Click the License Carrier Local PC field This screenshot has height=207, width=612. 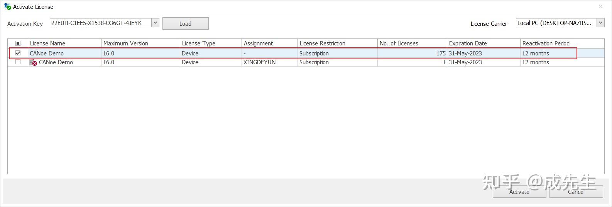556,23
